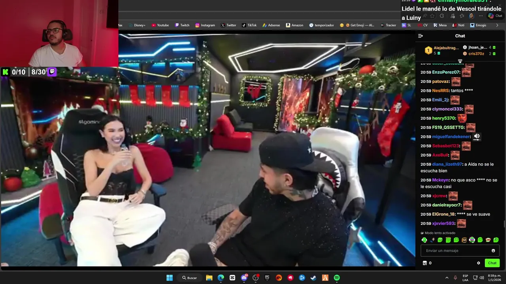Viewport: 506px width, 284px height.
Task: Open the SL bookmark
Action: (x=406, y=25)
